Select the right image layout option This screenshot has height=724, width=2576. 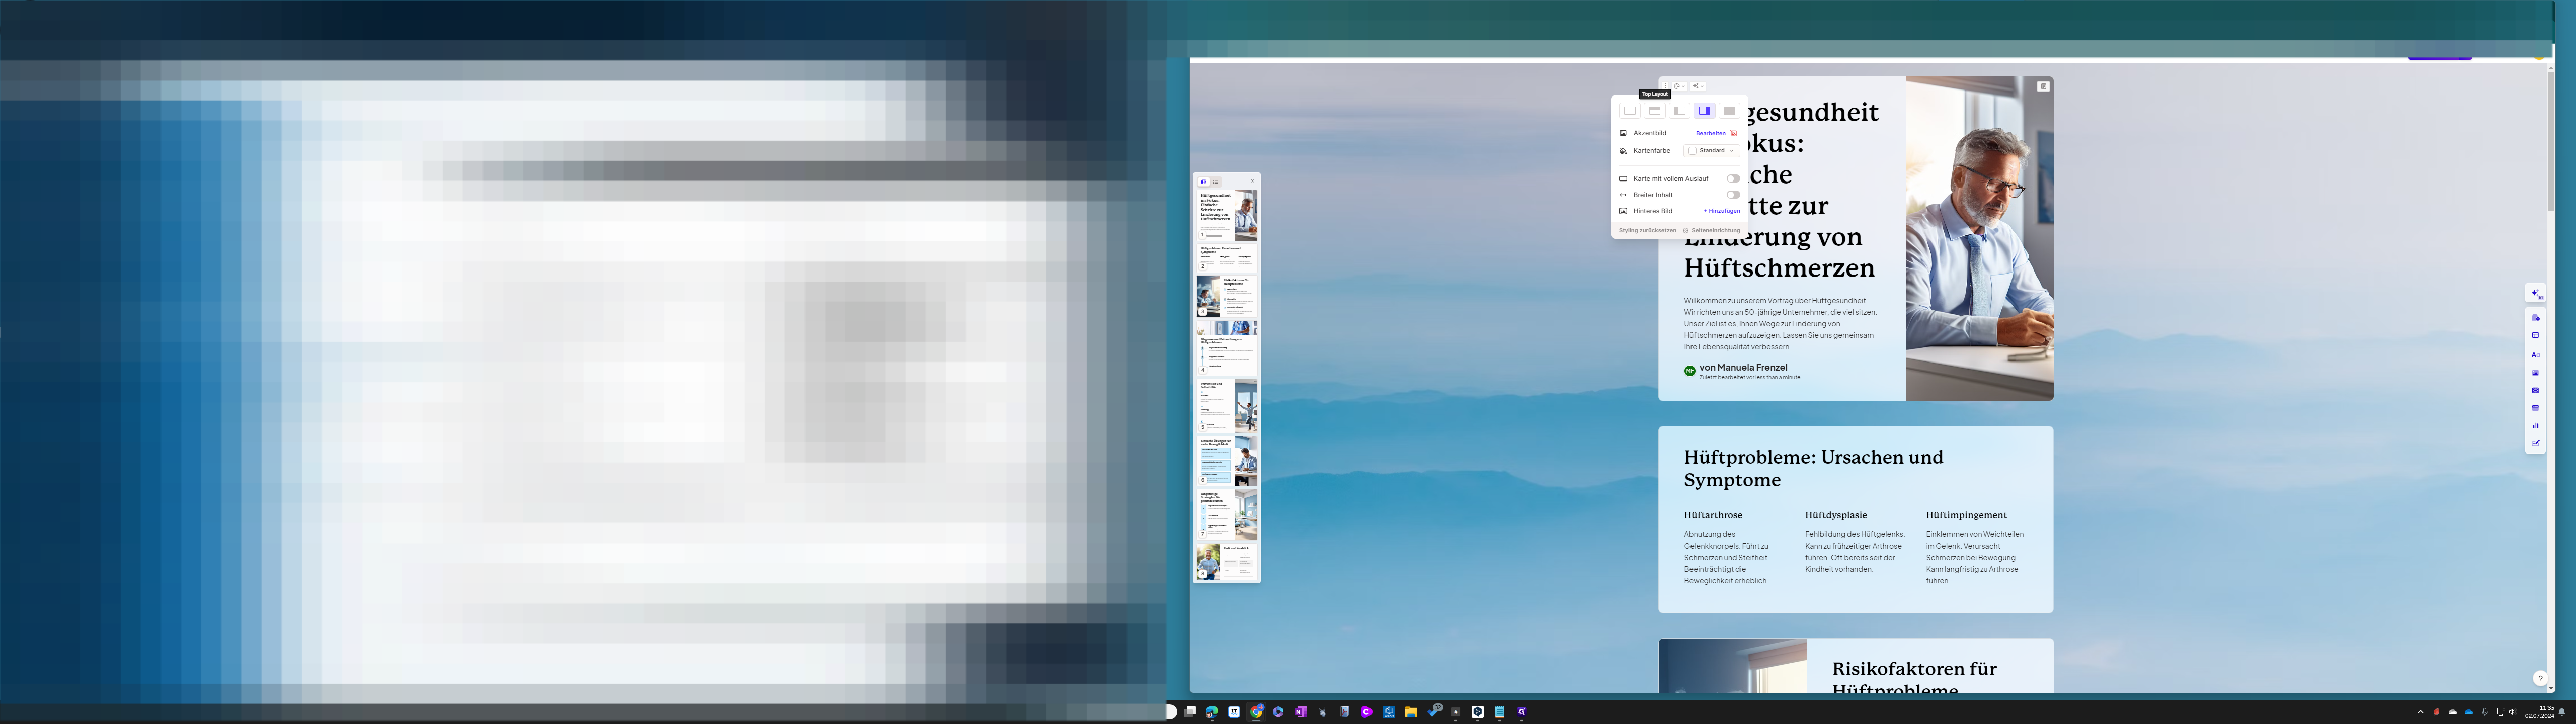1705,111
